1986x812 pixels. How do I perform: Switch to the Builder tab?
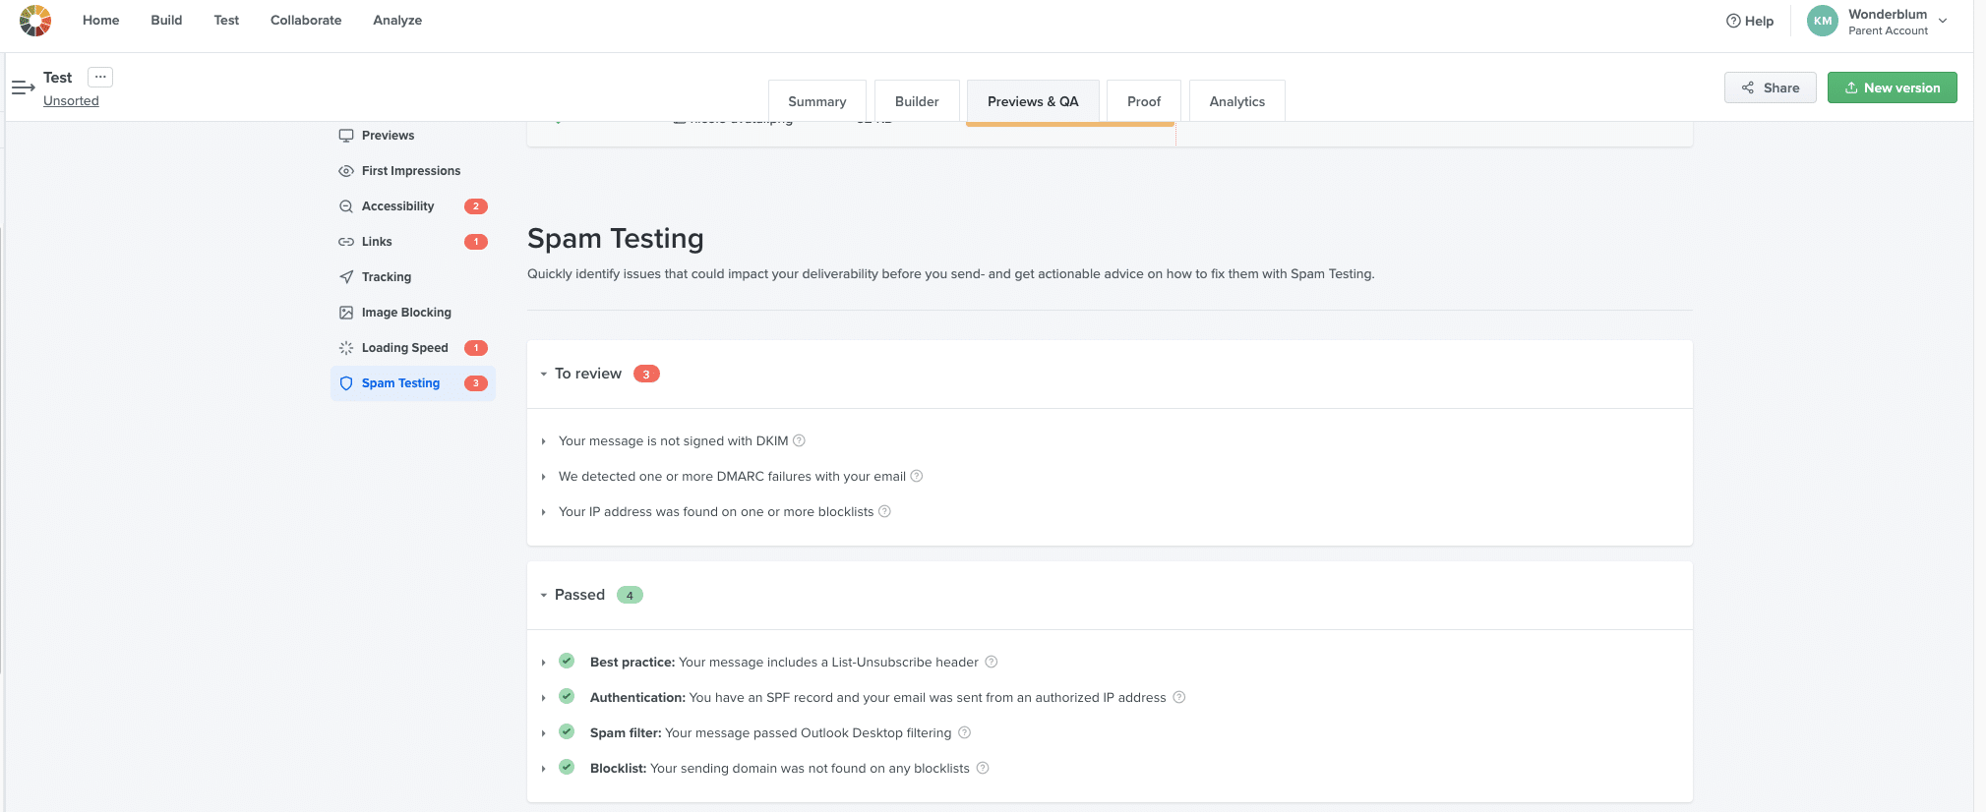click(x=916, y=101)
